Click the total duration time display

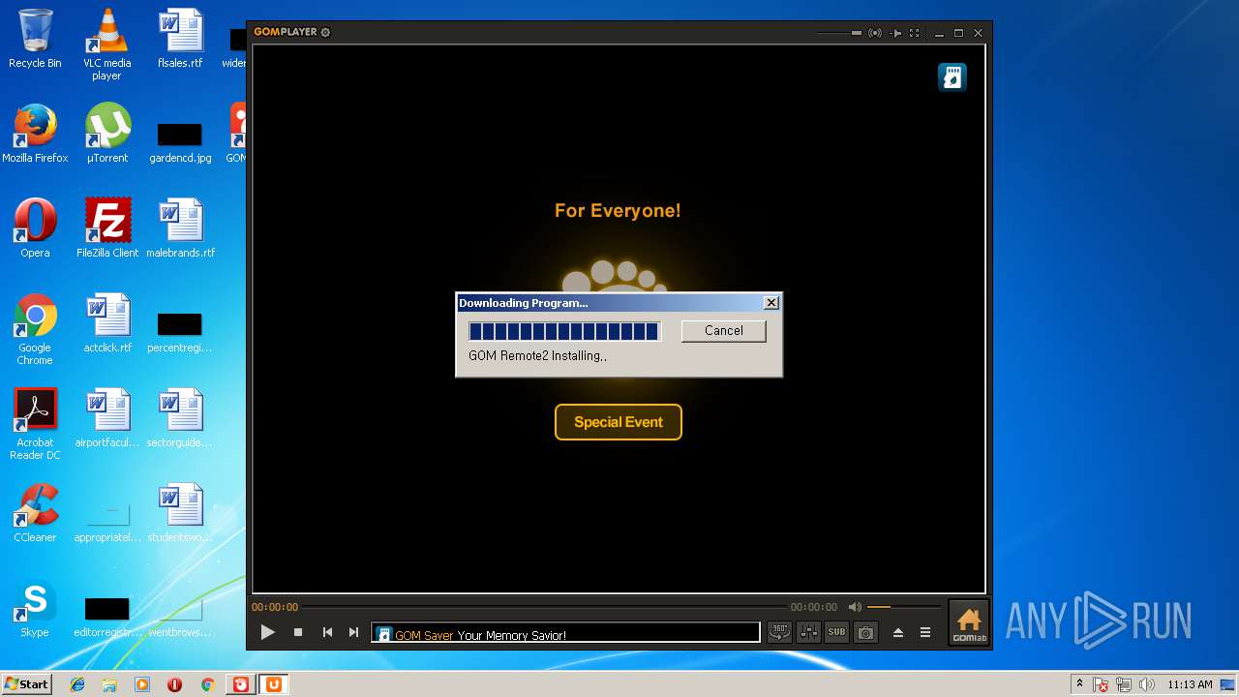pos(814,607)
